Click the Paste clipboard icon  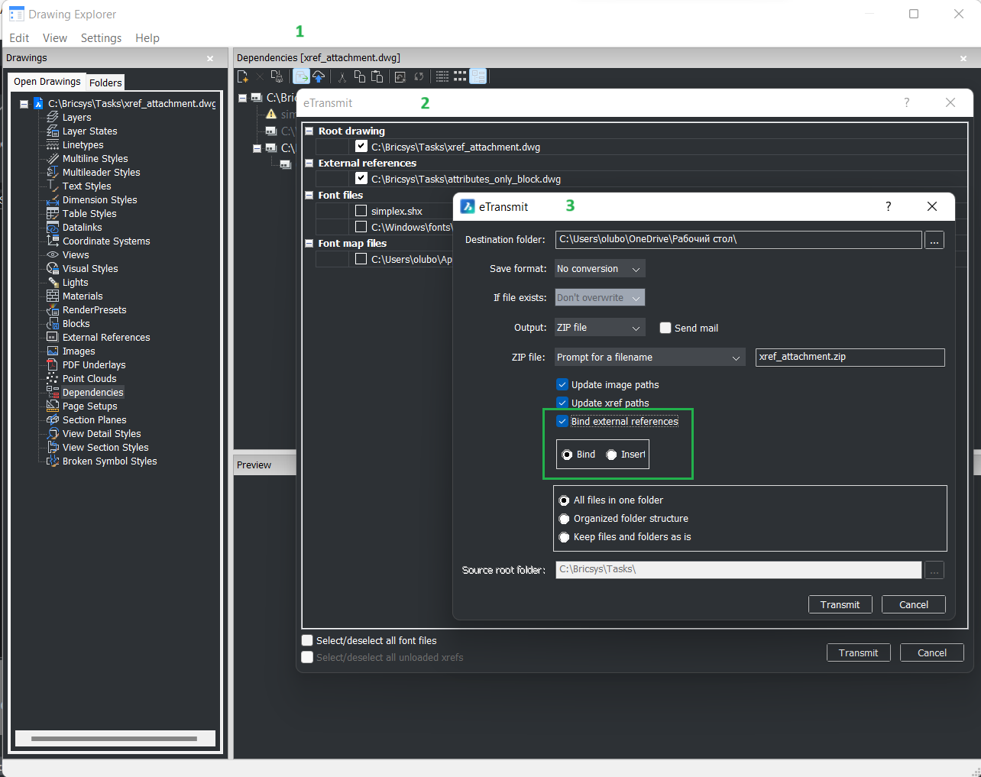[377, 76]
